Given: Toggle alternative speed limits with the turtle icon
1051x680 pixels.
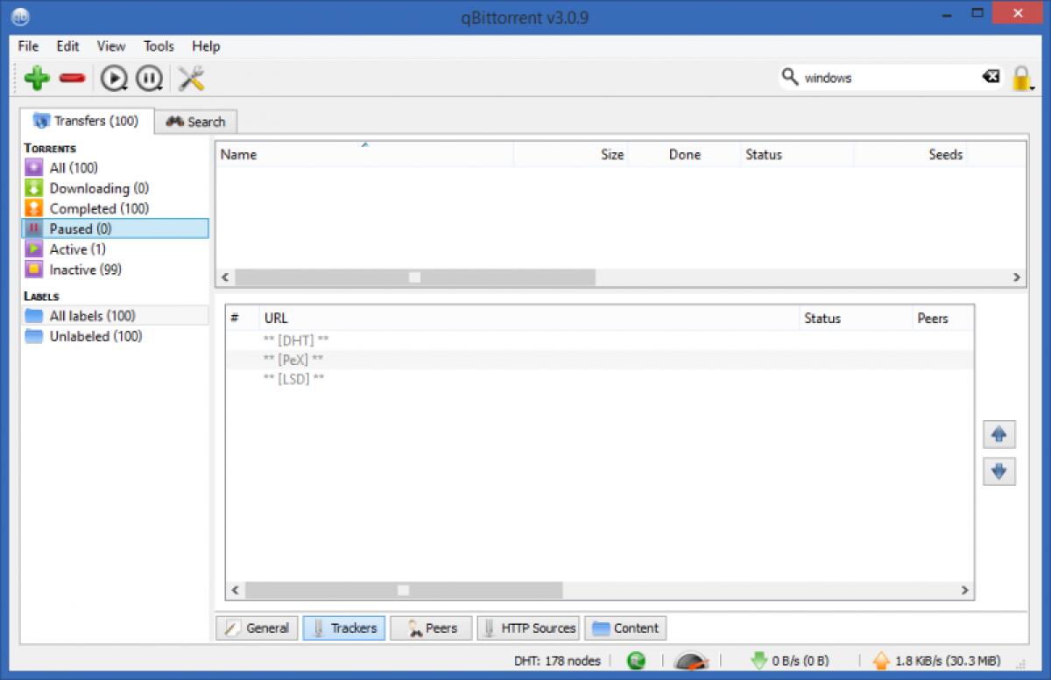Looking at the screenshot, I should (691, 662).
